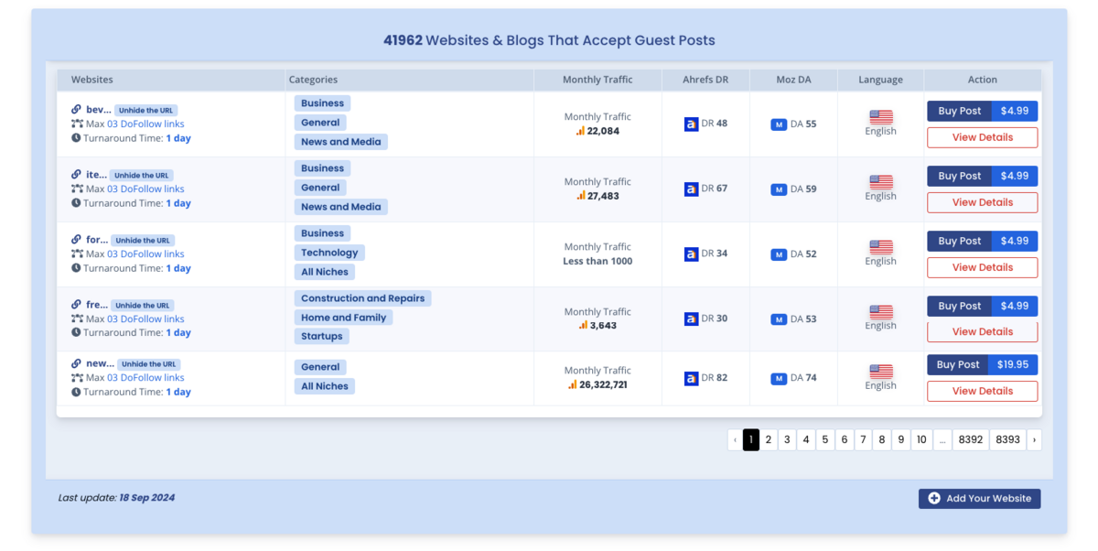The image size is (1098, 551).
Task: Unhide the URL for the new... website
Action: tap(148, 364)
